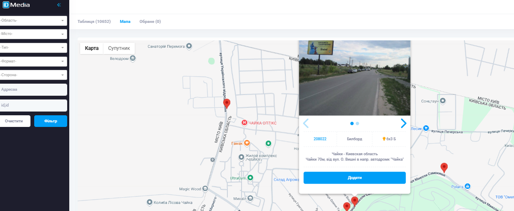Click the billboard photo thumbnail

(355, 78)
